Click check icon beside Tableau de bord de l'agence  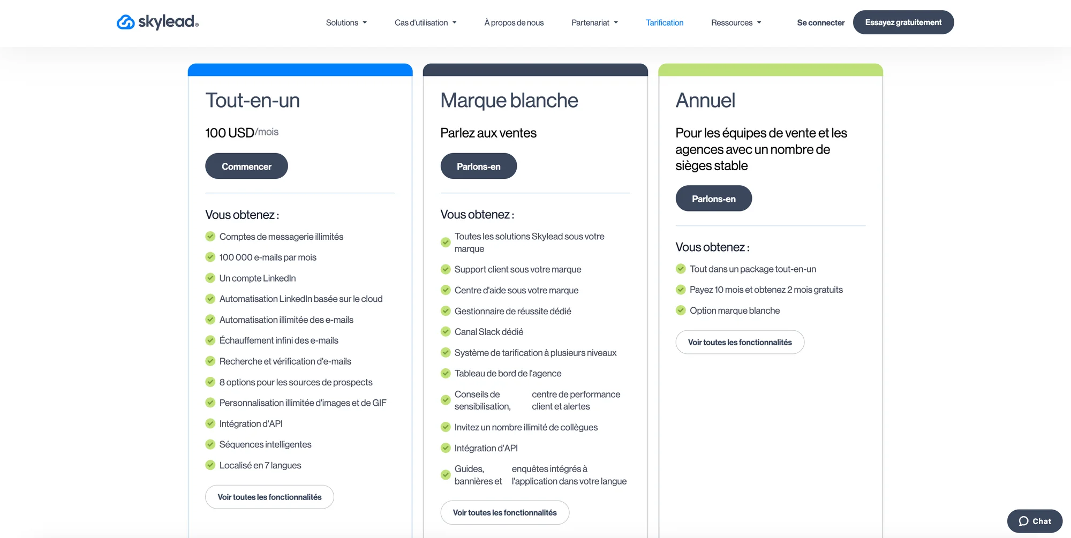pos(446,373)
